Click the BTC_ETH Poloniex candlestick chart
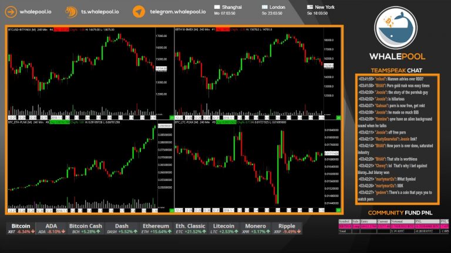The width and height of the screenshot is (451, 253). tap(83, 165)
